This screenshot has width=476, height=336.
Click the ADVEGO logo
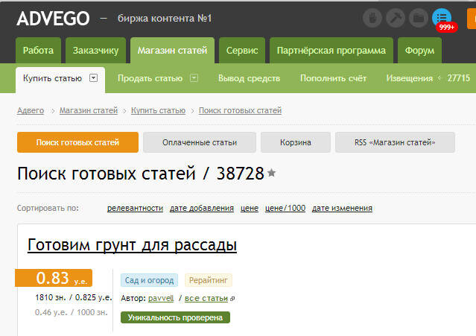click(53, 19)
